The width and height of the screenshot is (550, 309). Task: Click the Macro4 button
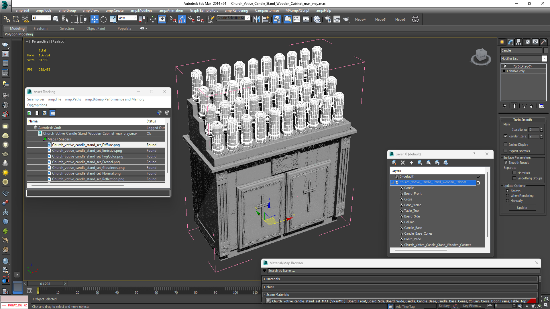(x=360, y=19)
